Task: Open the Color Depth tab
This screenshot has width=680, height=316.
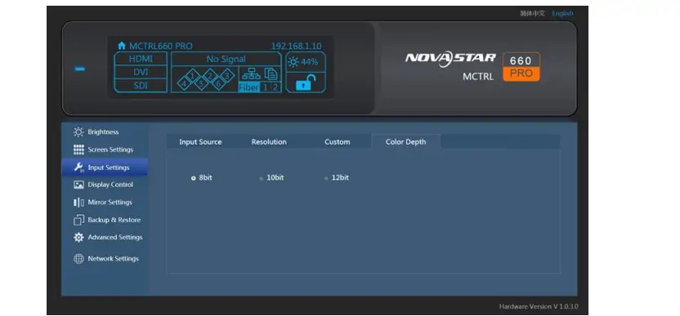Action: 406,142
